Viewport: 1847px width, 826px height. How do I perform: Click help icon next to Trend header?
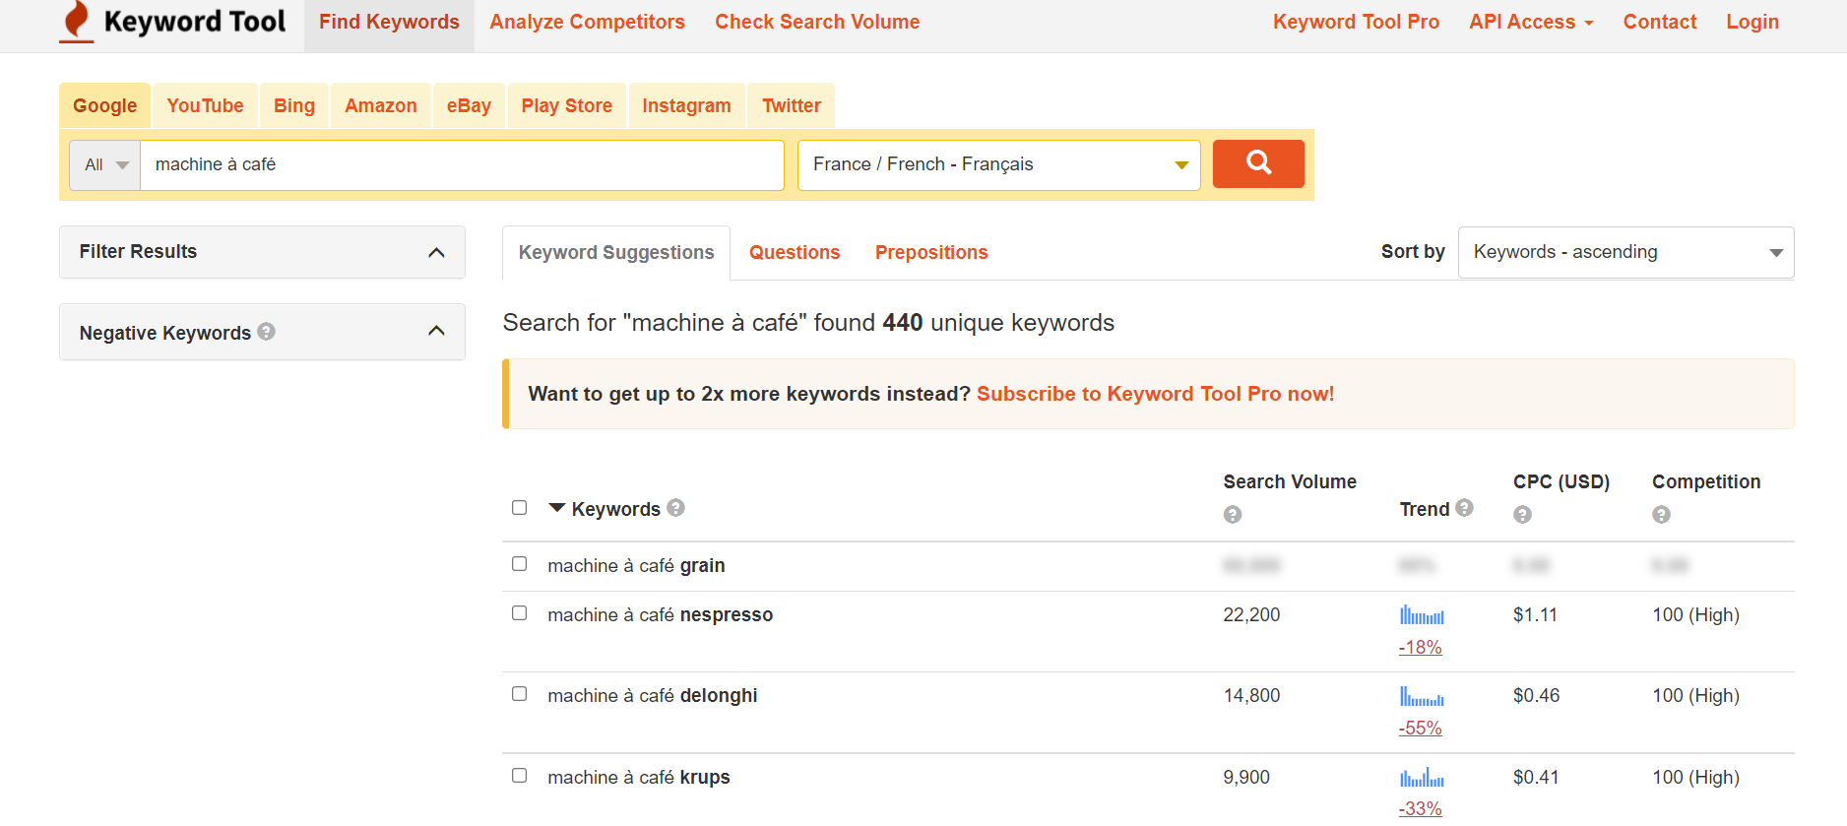pyautogui.click(x=1464, y=508)
